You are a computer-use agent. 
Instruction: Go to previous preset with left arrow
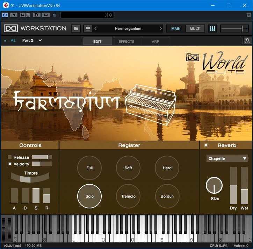[x=96, y=29]
